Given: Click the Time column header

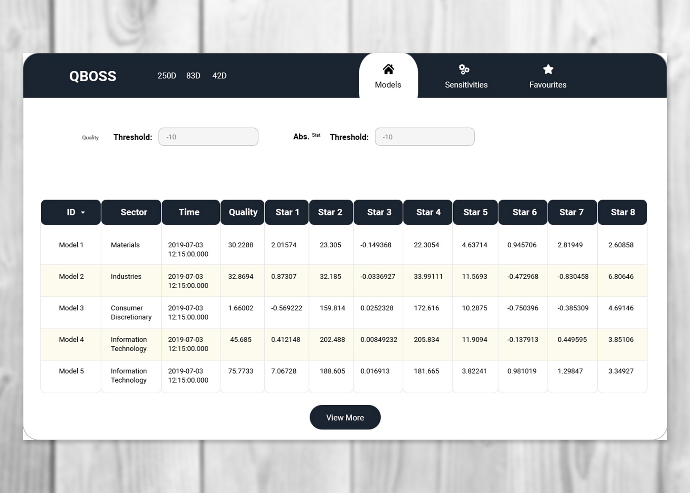Looking at the screenshot, I should point(190,213).
